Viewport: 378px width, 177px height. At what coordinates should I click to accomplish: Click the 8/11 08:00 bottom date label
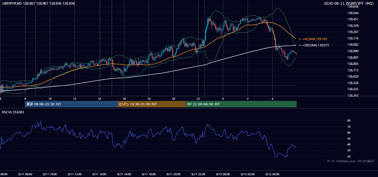click(25, 174)
